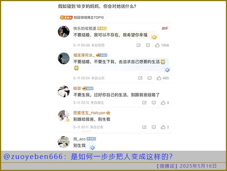The height and width of the screenshot is (171, 227).
Task: Like the comment with 485 likes
Action: pos(159,78)
